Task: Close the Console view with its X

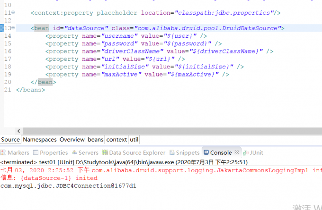Action: click(237, 152)
